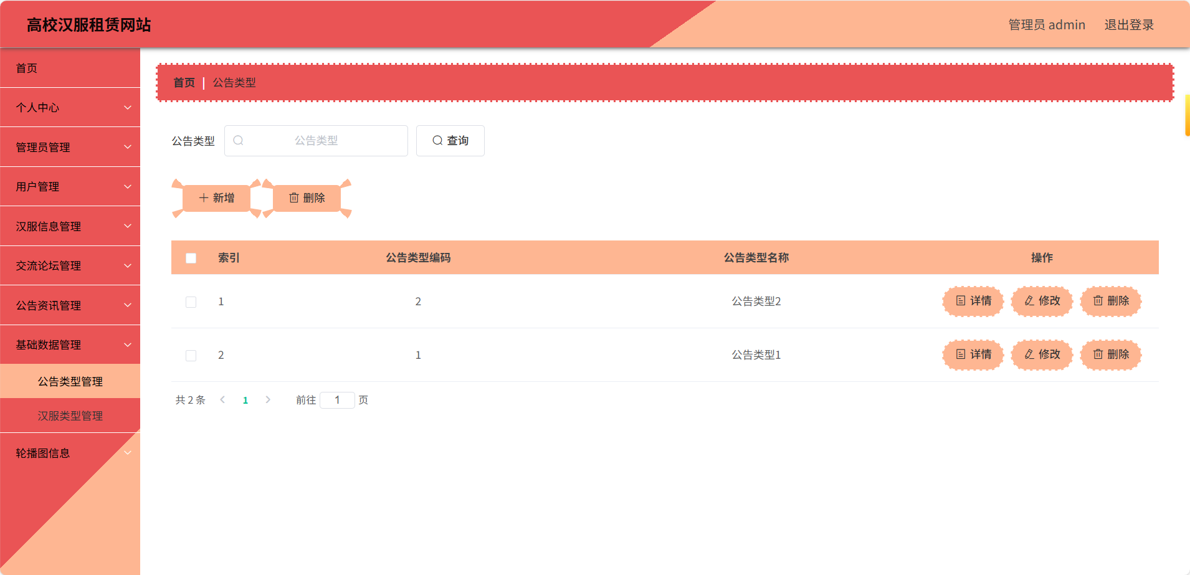
Task: Open 详情 for 公告类型2 row
Action: point(973,301)
